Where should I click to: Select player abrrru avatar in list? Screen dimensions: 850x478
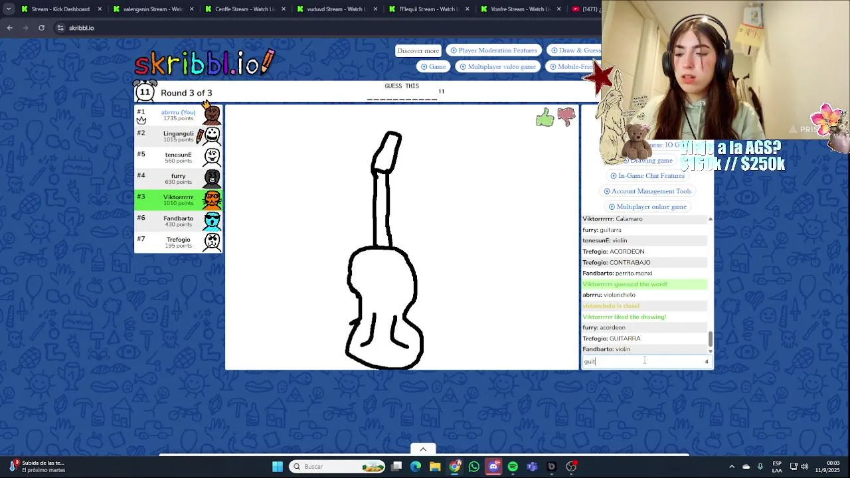click(x=212, y=114)
